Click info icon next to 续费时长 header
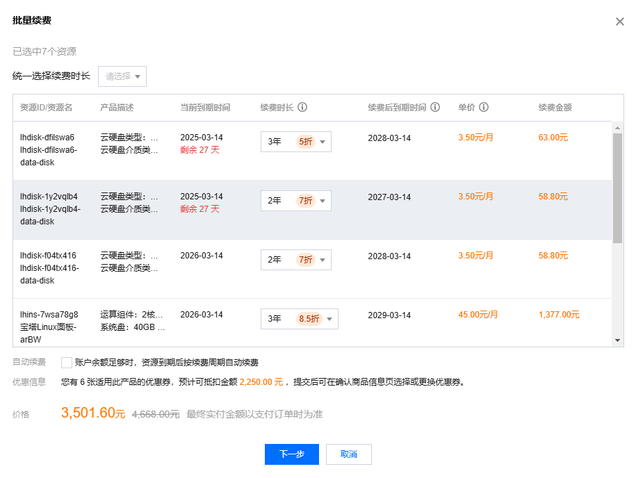Screen dimensions: 636x478 click(302, 108)
